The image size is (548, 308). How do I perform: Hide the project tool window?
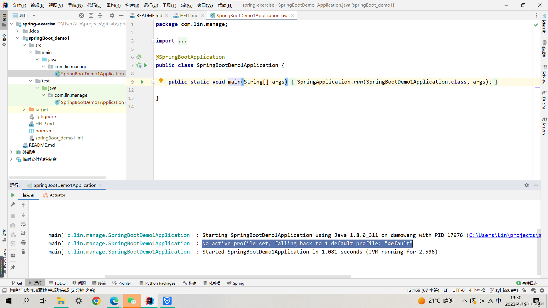(121, 15)
